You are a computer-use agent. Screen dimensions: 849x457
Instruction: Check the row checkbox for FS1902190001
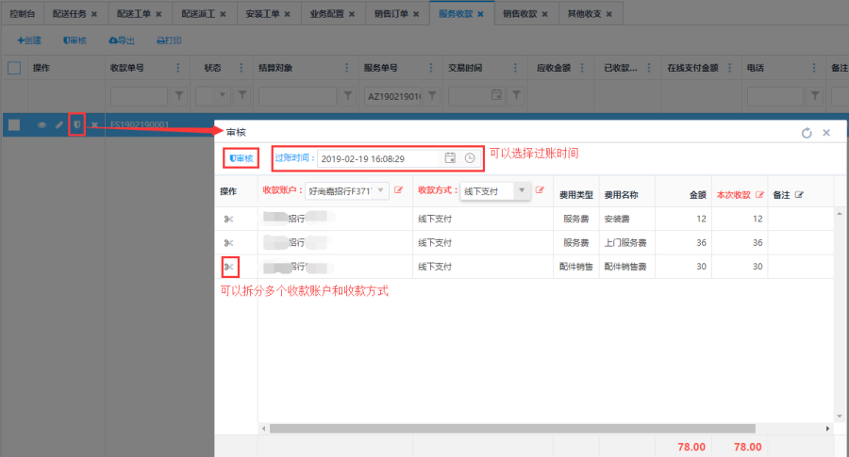[x=14, y=124]
